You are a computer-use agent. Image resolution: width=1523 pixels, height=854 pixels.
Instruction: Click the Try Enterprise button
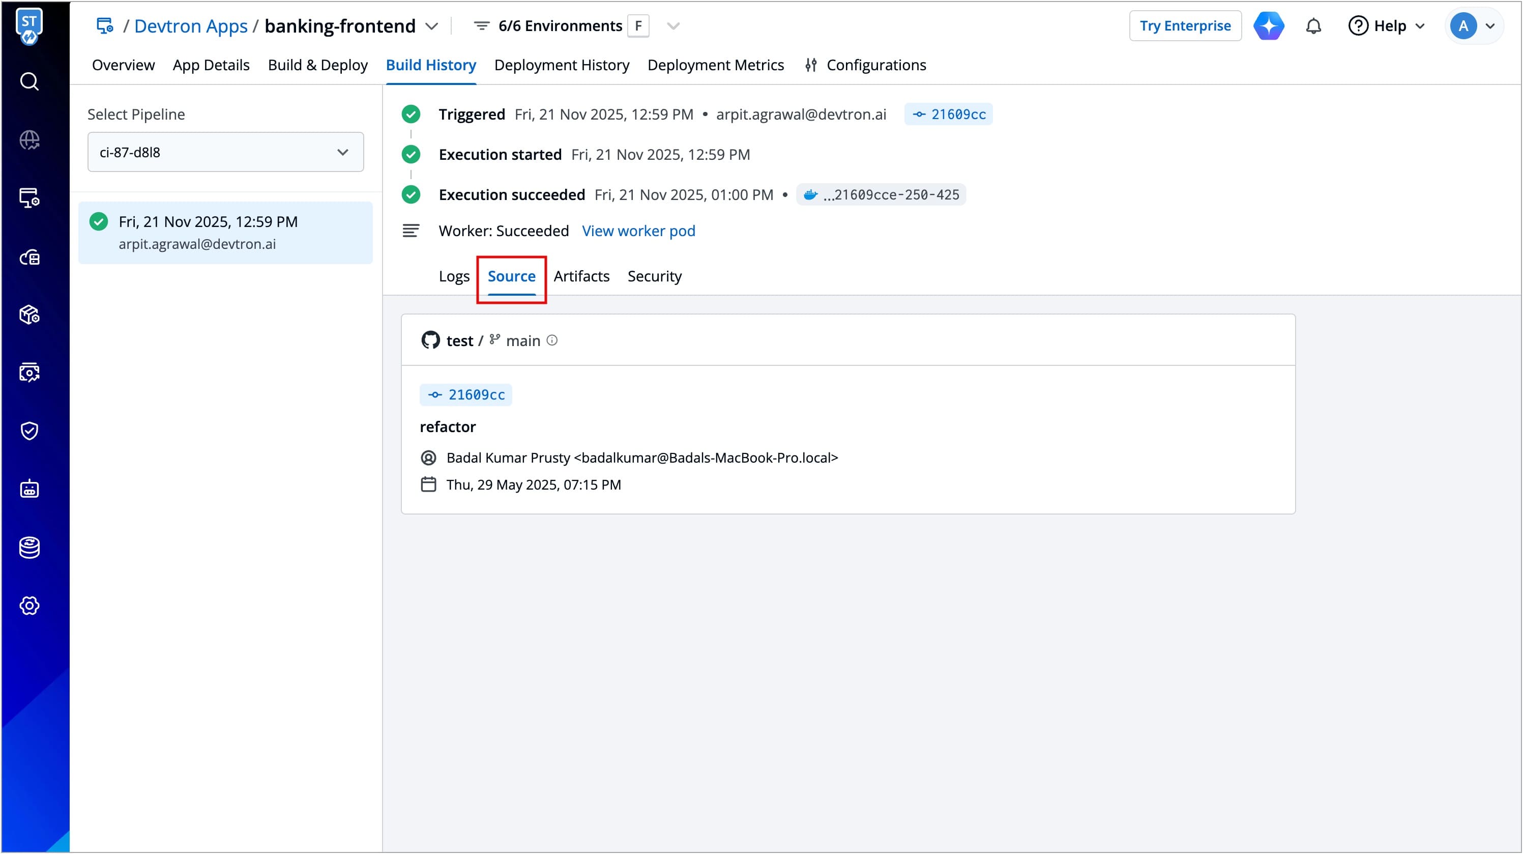click(x=1184, y=26)
